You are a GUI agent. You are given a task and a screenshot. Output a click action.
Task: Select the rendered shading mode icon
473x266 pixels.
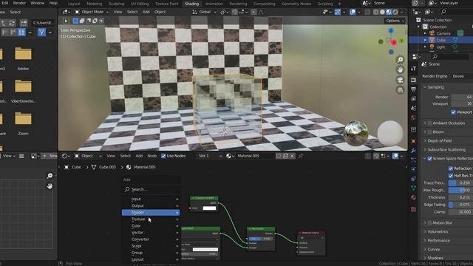[x=395, y=12]
